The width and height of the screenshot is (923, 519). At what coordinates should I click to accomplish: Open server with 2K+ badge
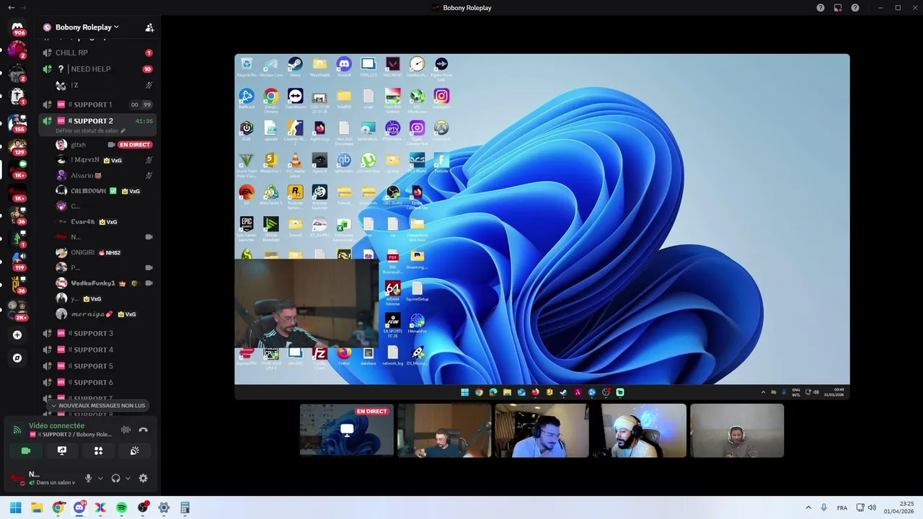[x=17, y=310]
